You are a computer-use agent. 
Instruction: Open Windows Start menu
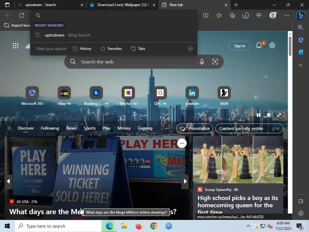[7, 226]
